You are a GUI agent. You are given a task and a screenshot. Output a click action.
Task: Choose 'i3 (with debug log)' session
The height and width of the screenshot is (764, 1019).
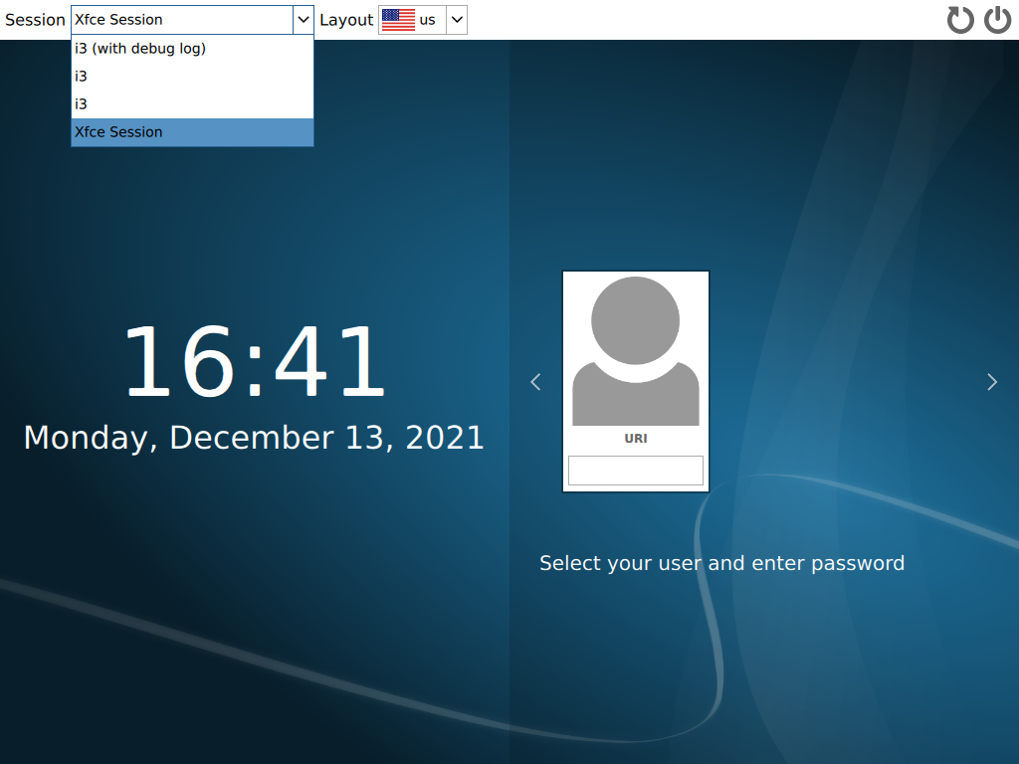tap(192, 49)
